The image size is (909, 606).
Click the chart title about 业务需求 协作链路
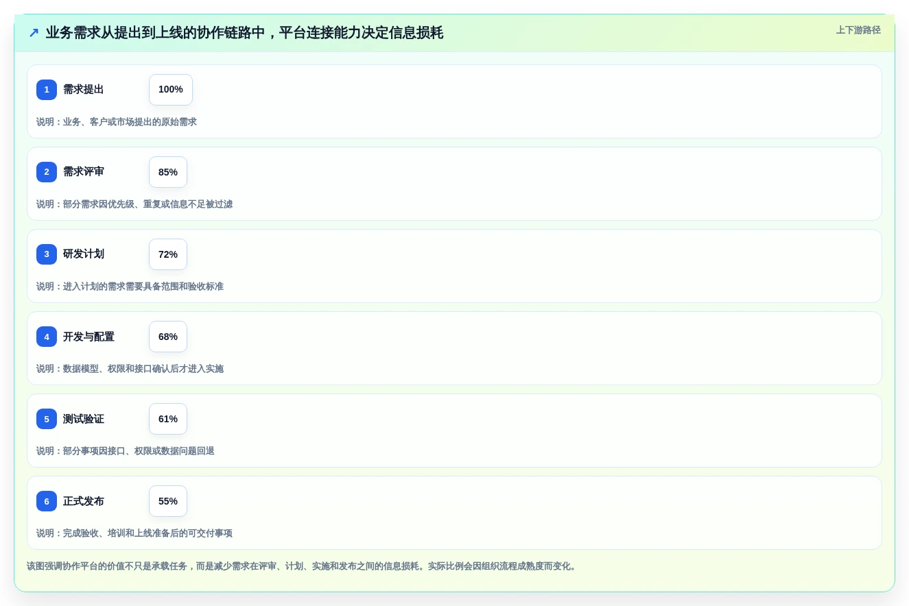[x=244, y=33]
